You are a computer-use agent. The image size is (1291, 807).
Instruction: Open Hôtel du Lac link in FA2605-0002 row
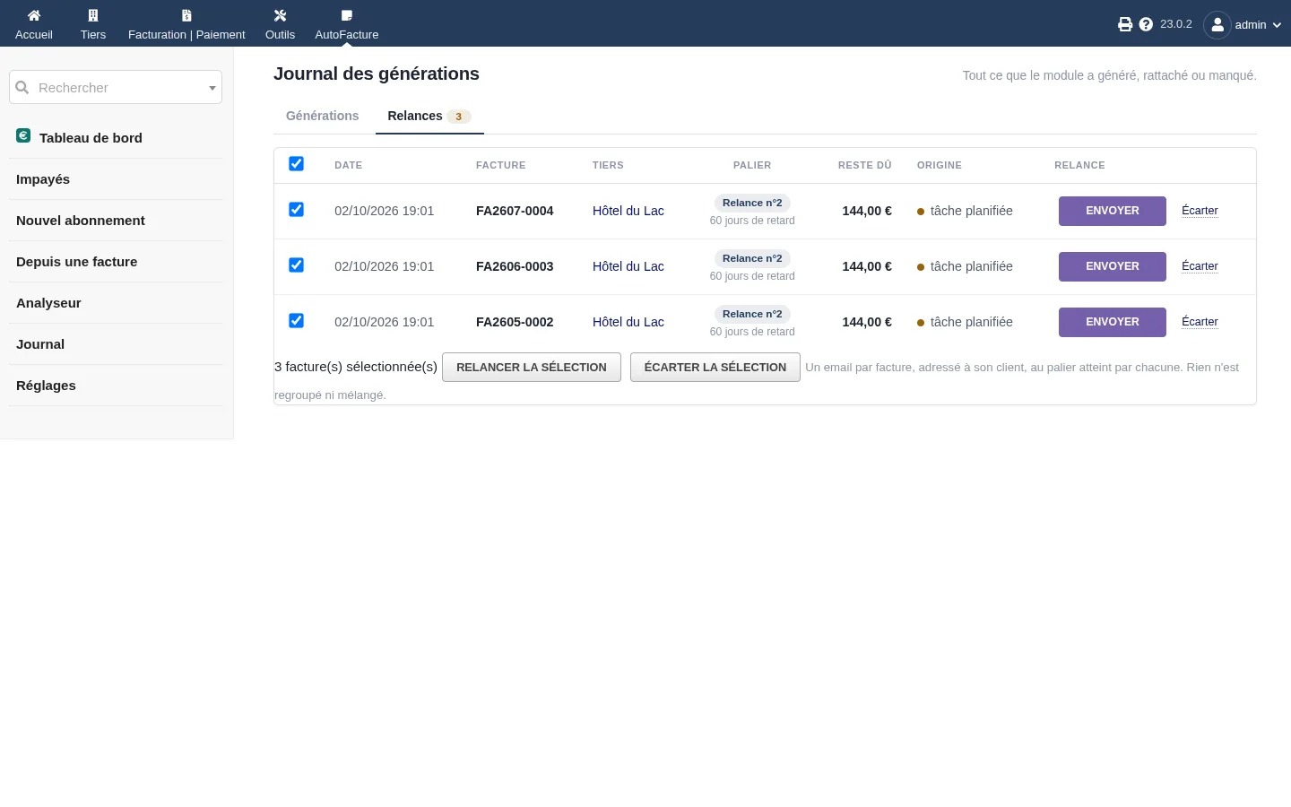[628, 322]
